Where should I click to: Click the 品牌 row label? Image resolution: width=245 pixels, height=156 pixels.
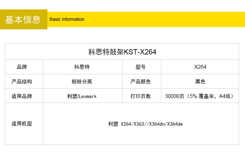22,67
